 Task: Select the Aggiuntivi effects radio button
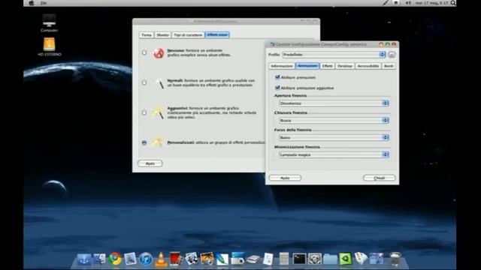click(x=144, y=112)
